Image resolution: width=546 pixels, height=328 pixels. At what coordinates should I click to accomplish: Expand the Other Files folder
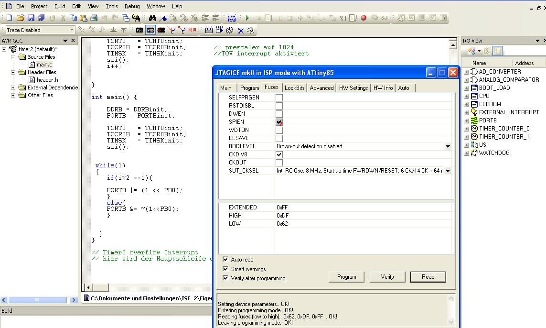click(x=13, y=95)
